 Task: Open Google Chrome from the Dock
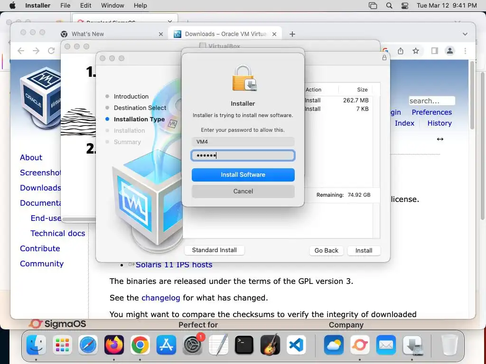[x=140, y=345]
